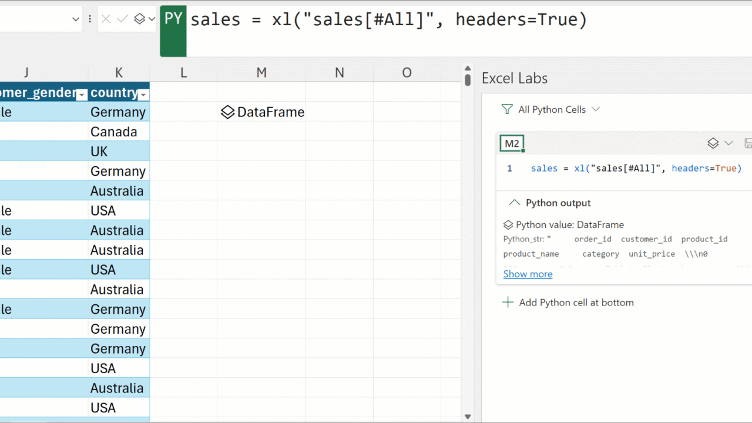This screenshot has width=752, height=423.
Task: Open the country column filter dropdown
Action: pos(143,94)
